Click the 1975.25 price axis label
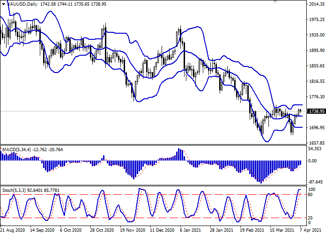 317,19
